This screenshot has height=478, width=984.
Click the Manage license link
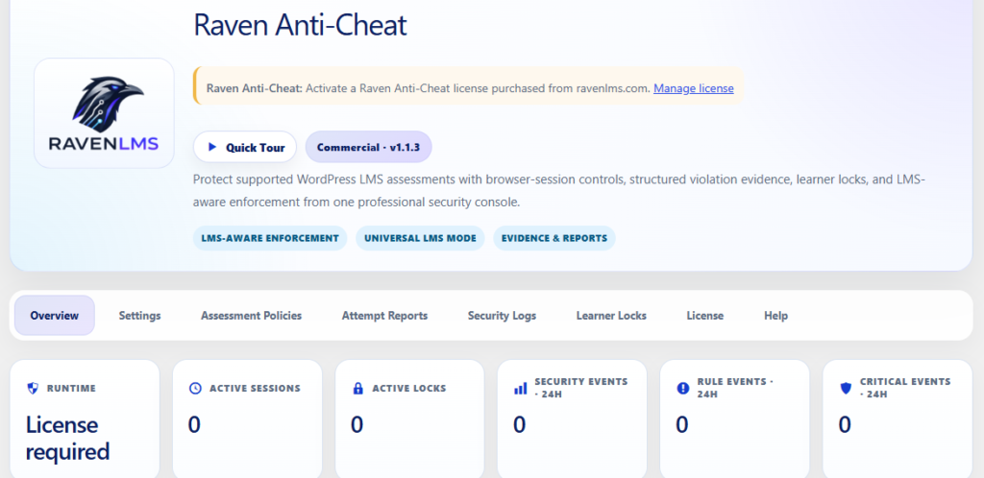(694, 88)
